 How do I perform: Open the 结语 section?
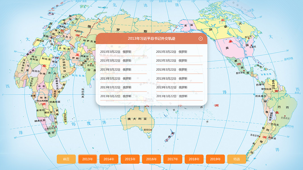[236, 159]
